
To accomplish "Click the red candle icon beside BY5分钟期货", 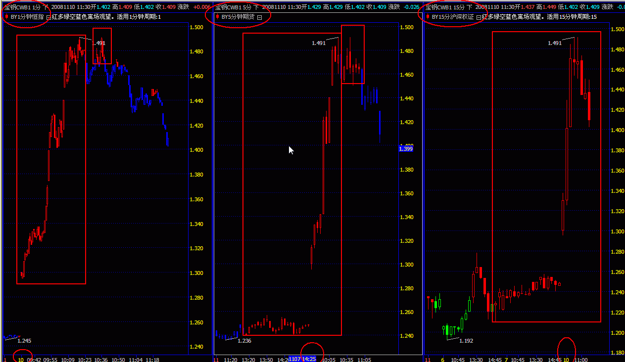I will [x=217, y=16].
